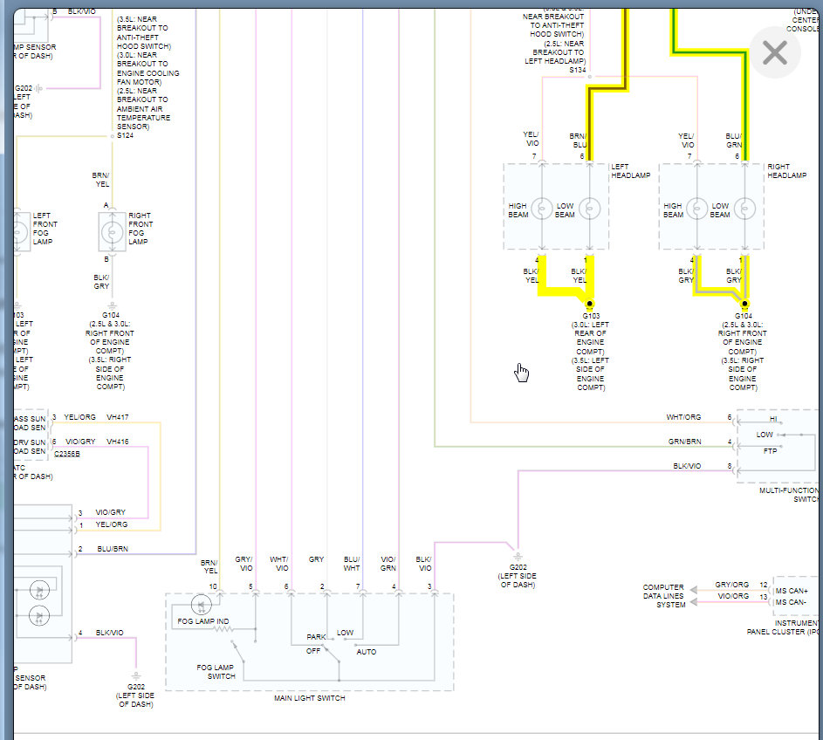Click the MS CAN+ data line arrow

click(x=693, y=591)
